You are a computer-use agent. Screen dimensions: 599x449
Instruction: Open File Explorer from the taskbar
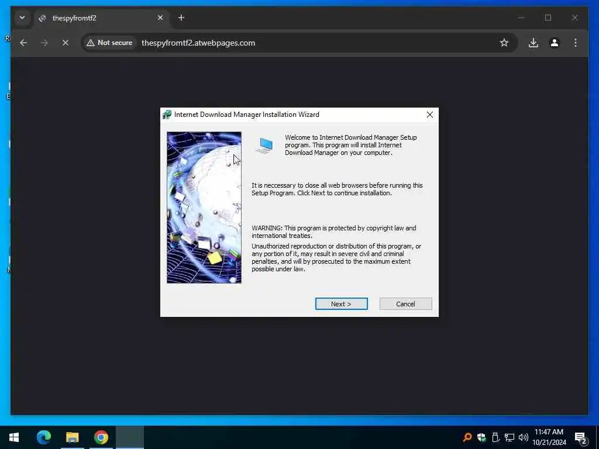pyautogui.click(x=72, y=437)
